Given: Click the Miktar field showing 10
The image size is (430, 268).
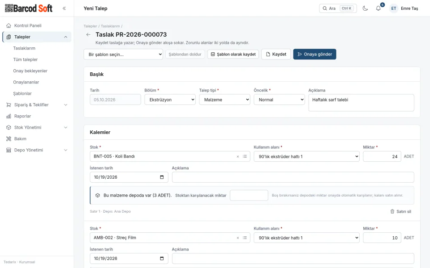Looking at the screenshot, I should pos(382,238).
